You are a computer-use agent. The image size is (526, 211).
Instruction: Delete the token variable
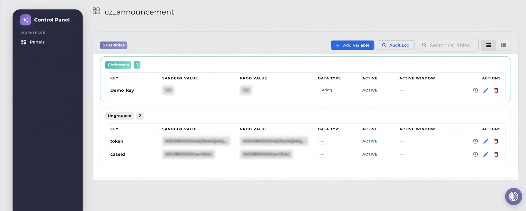496,141
